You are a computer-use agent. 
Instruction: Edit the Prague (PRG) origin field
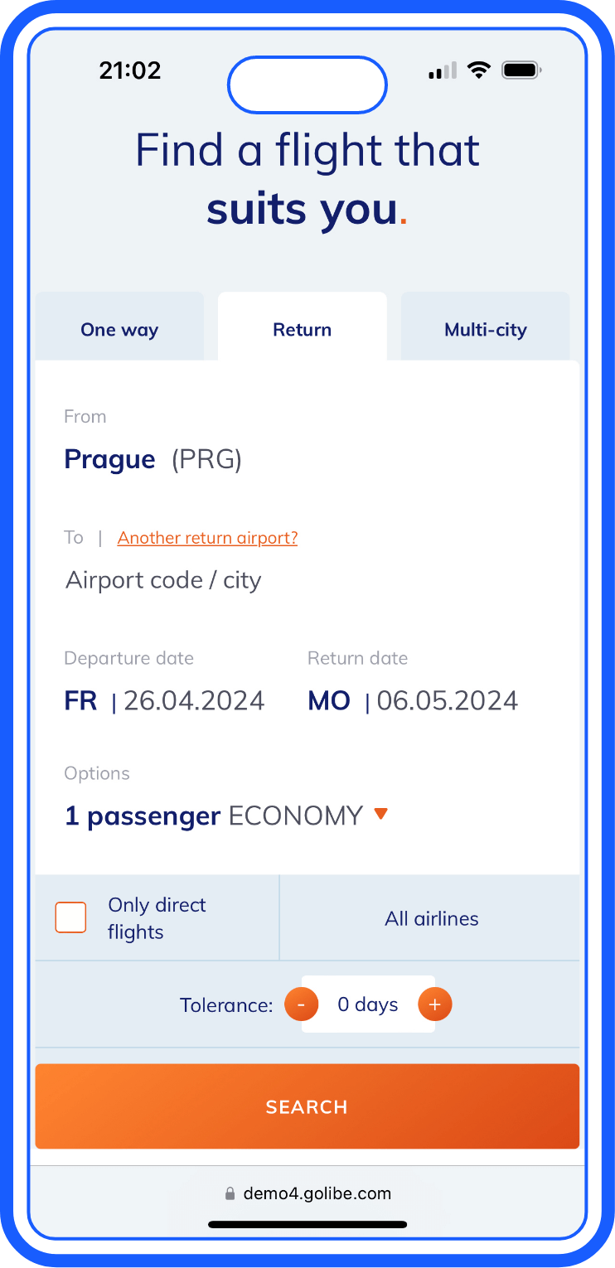(x=153, y=459)
